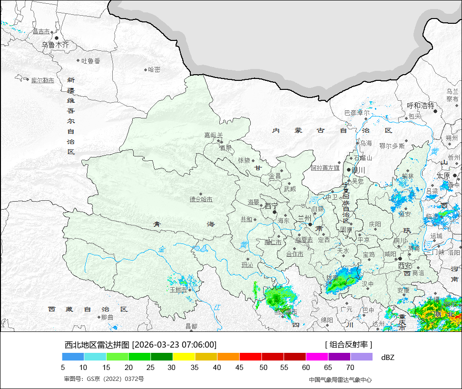Click the swatch between 50 and 55
The height and width of the screenshot is (389, 462).
click(273, 357)
